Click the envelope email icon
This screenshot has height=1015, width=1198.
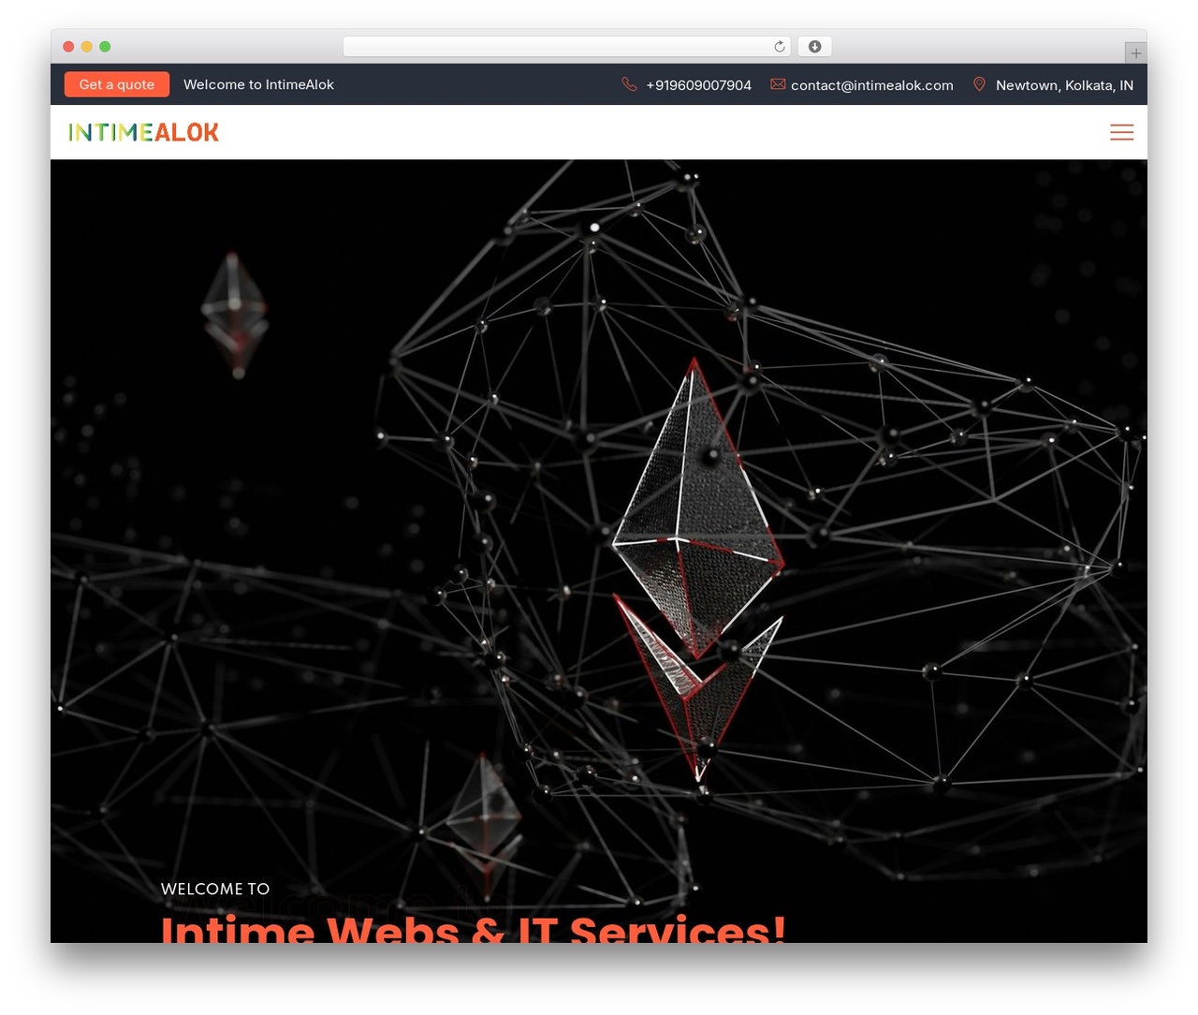tap(778, 84)
